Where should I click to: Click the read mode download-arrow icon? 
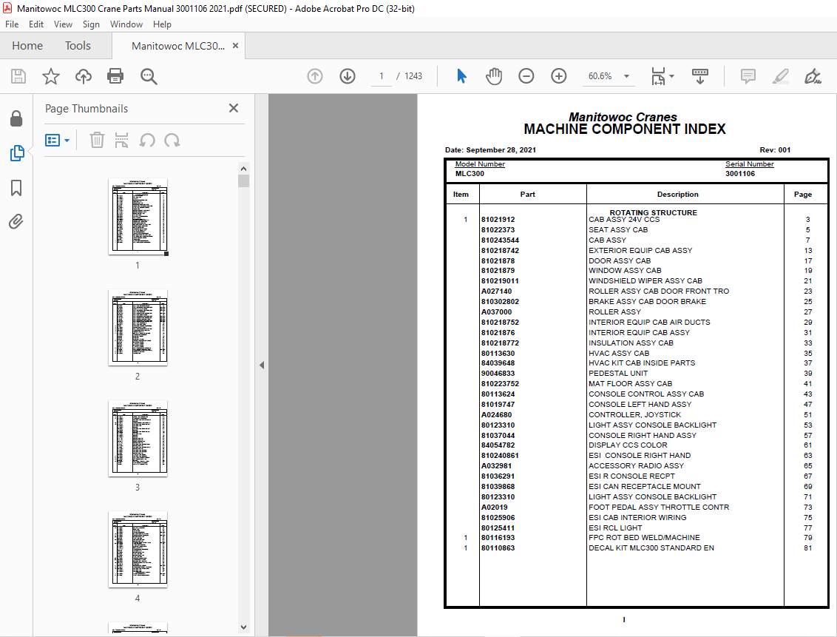coord(699,76)
